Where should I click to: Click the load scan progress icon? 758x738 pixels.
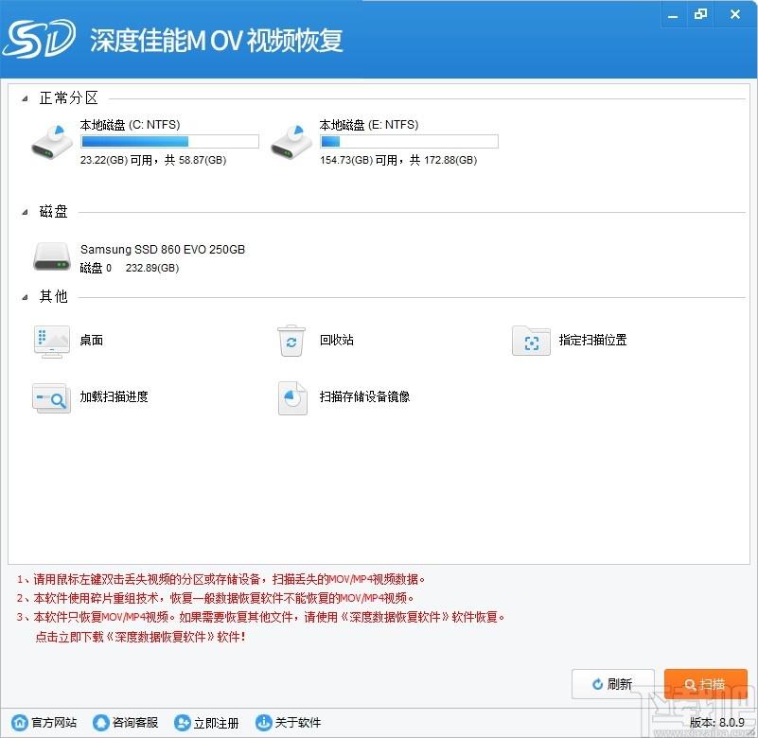click(x=51, y=398)
